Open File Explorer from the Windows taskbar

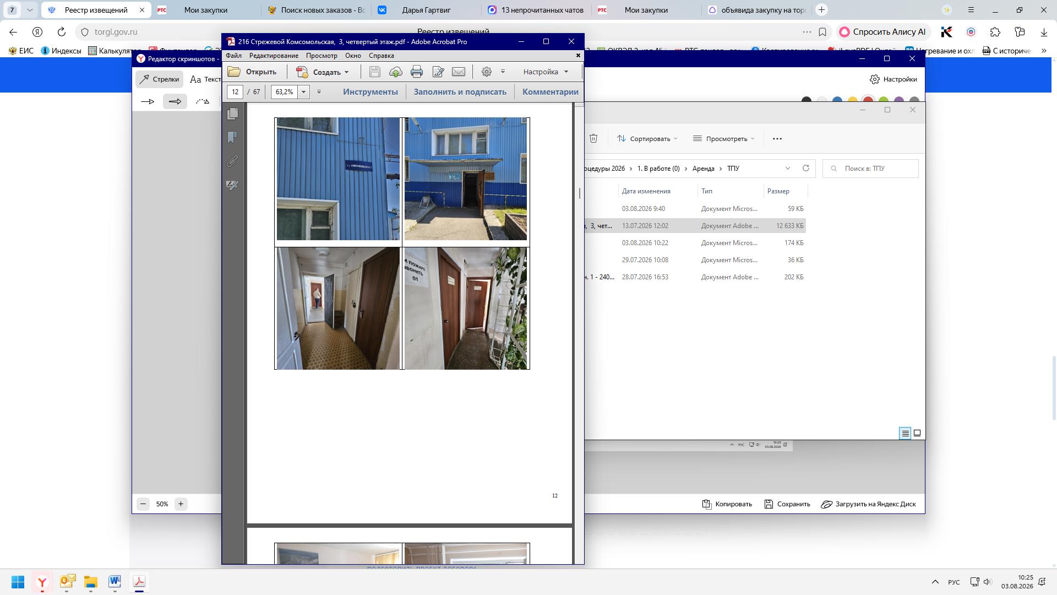pos(90,582)
